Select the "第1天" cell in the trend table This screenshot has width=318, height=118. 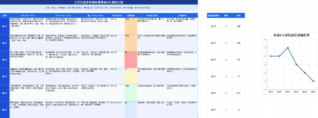(x=213, y=26)
